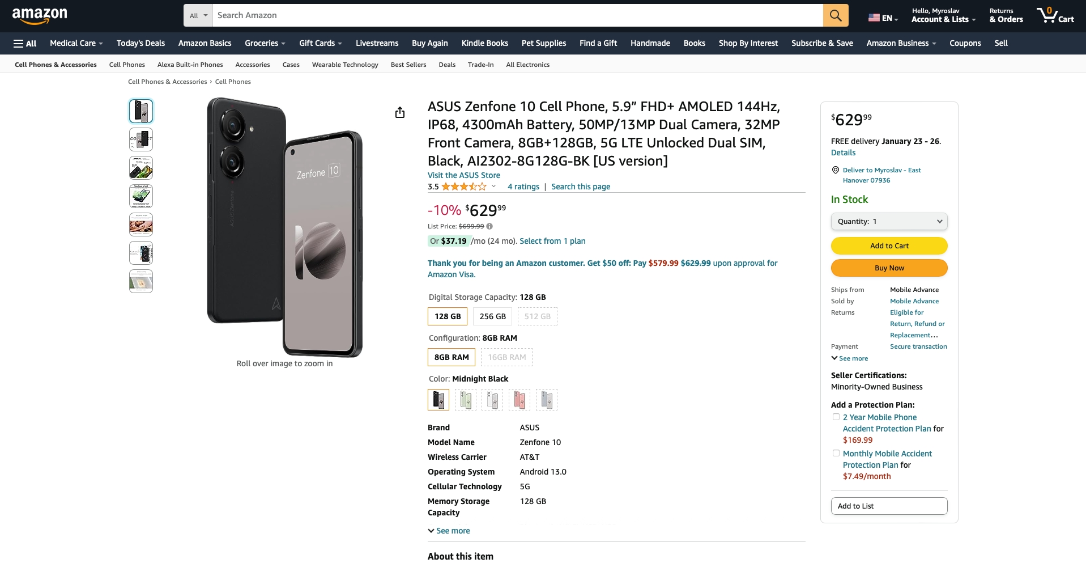Expand See more product details

(x=449, y=531)
